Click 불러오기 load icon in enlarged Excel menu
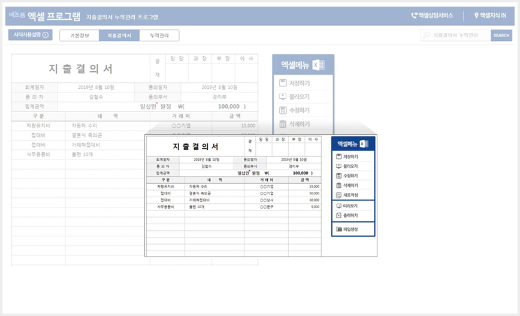 coord(338,166)
